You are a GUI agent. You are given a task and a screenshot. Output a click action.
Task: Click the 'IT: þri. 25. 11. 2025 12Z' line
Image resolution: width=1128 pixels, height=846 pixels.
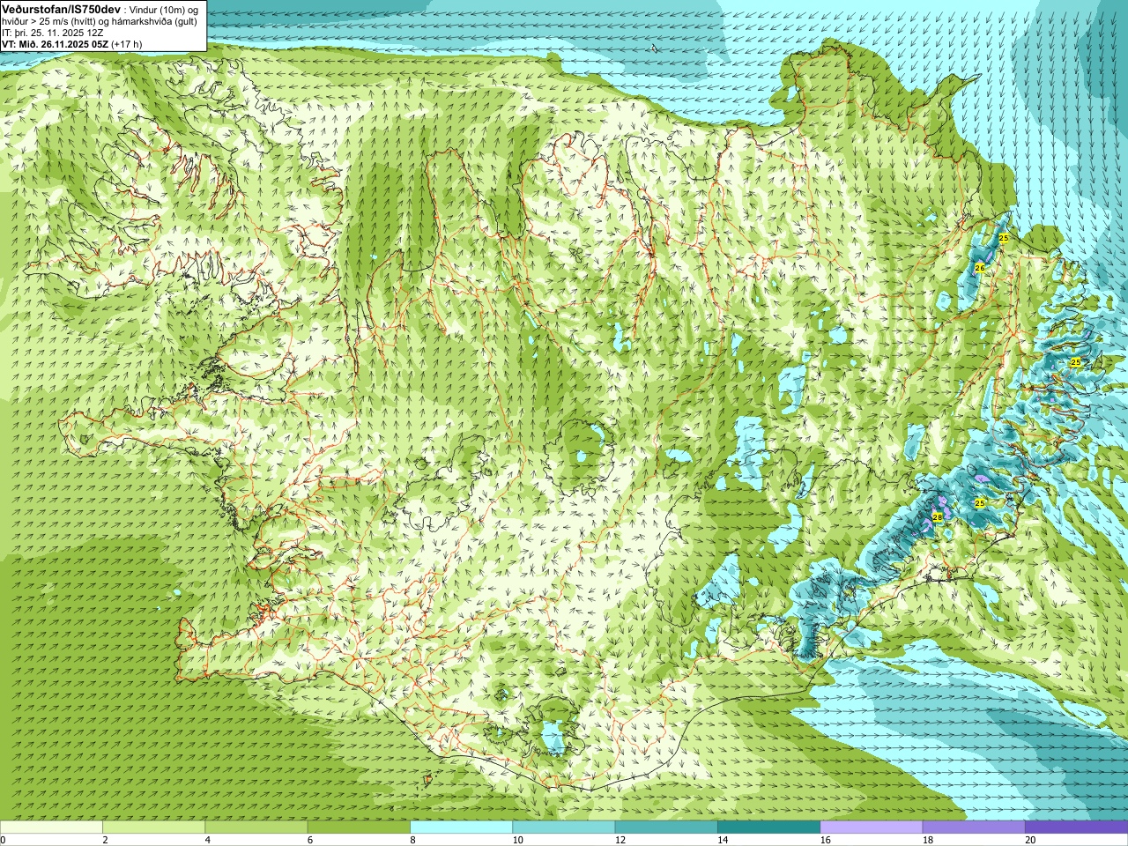tap(53, 33)
